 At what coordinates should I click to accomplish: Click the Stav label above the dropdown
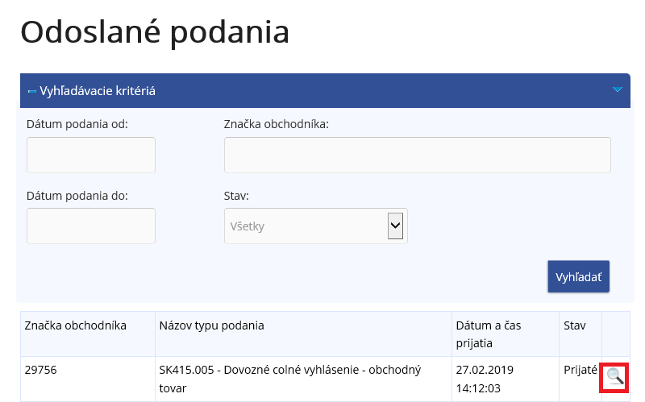236,195
